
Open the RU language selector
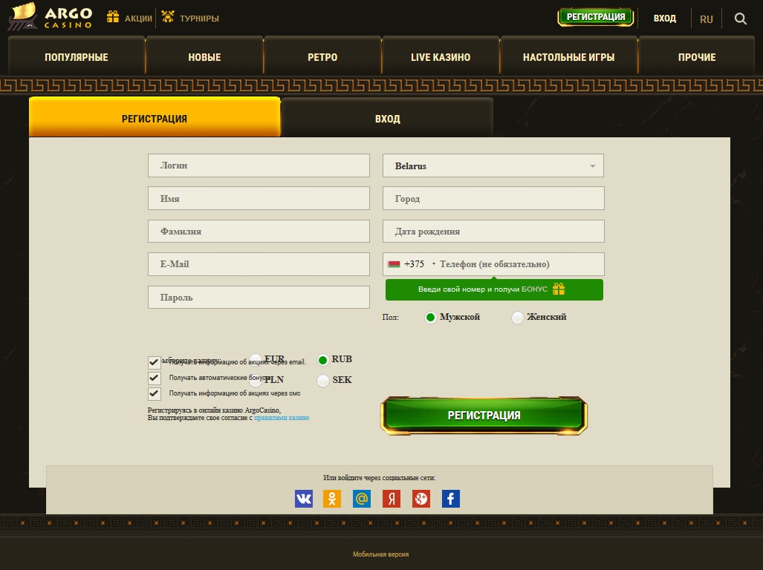(707, 19)
